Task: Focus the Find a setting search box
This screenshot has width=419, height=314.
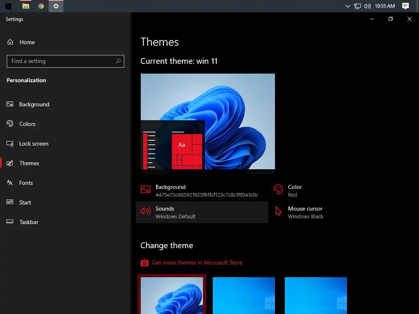Action: 65,61
